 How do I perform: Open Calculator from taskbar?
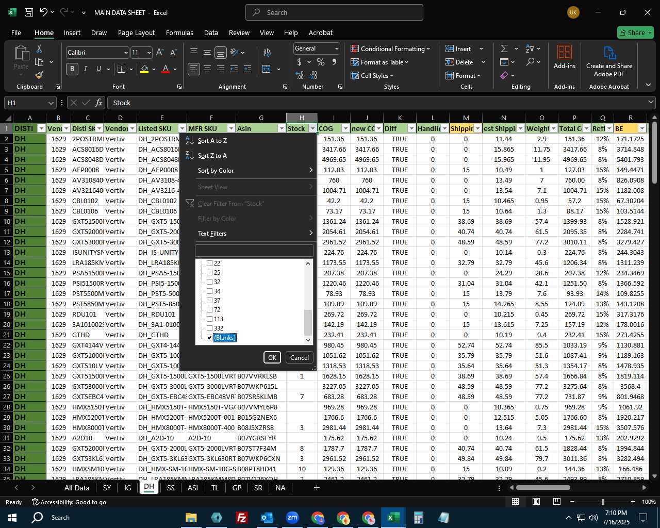(418, 518)
